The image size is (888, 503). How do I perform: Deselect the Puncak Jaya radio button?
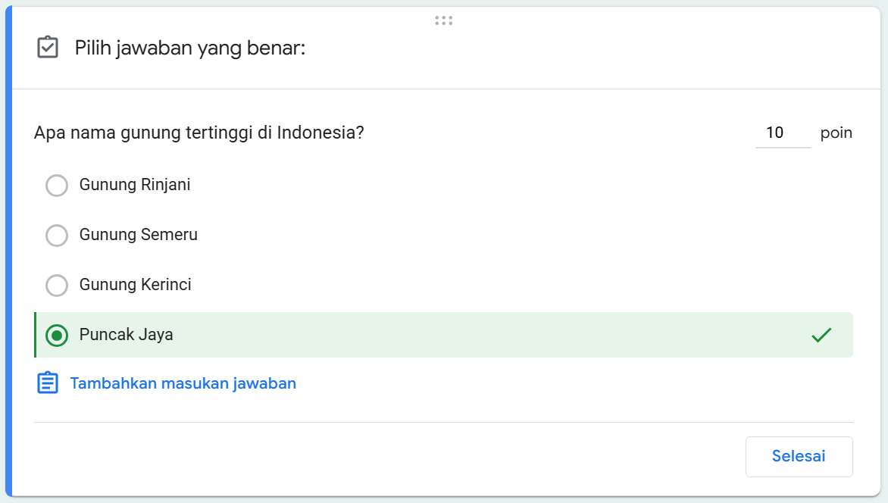57,336
